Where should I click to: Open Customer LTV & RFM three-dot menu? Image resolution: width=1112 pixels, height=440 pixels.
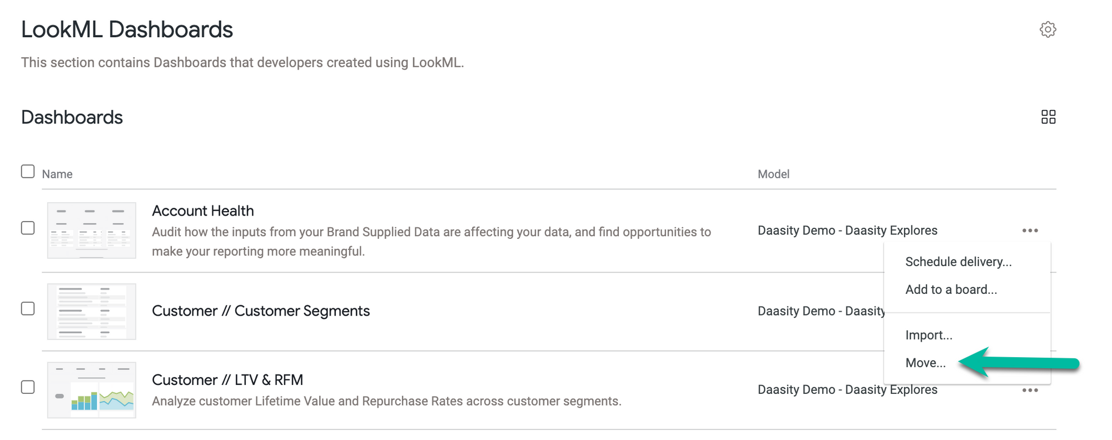pyautogui.click(x=1030, y=390)
